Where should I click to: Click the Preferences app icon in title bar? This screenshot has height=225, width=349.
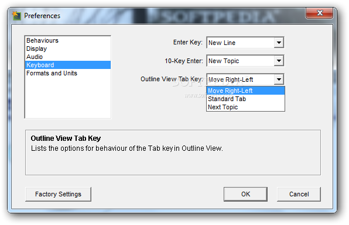pyautogui.click(x=16, y=16)
